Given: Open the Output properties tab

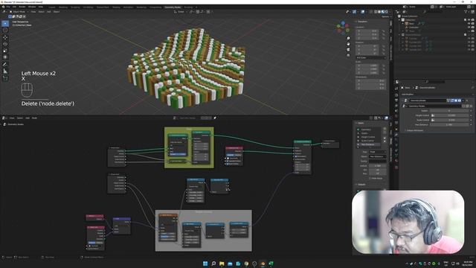Looking at the screenshot, I should [x=396, y=100].
